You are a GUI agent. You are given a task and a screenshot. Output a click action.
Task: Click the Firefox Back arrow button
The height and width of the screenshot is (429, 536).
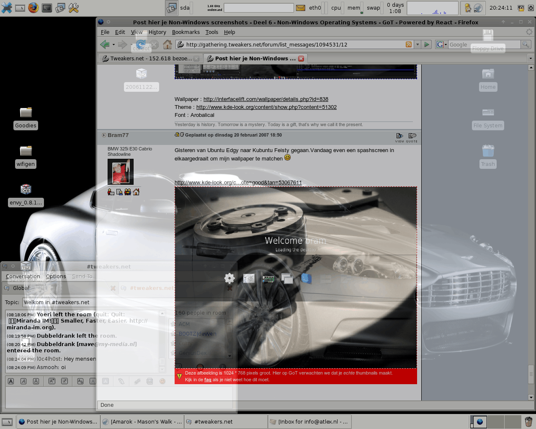coord(105,44)
